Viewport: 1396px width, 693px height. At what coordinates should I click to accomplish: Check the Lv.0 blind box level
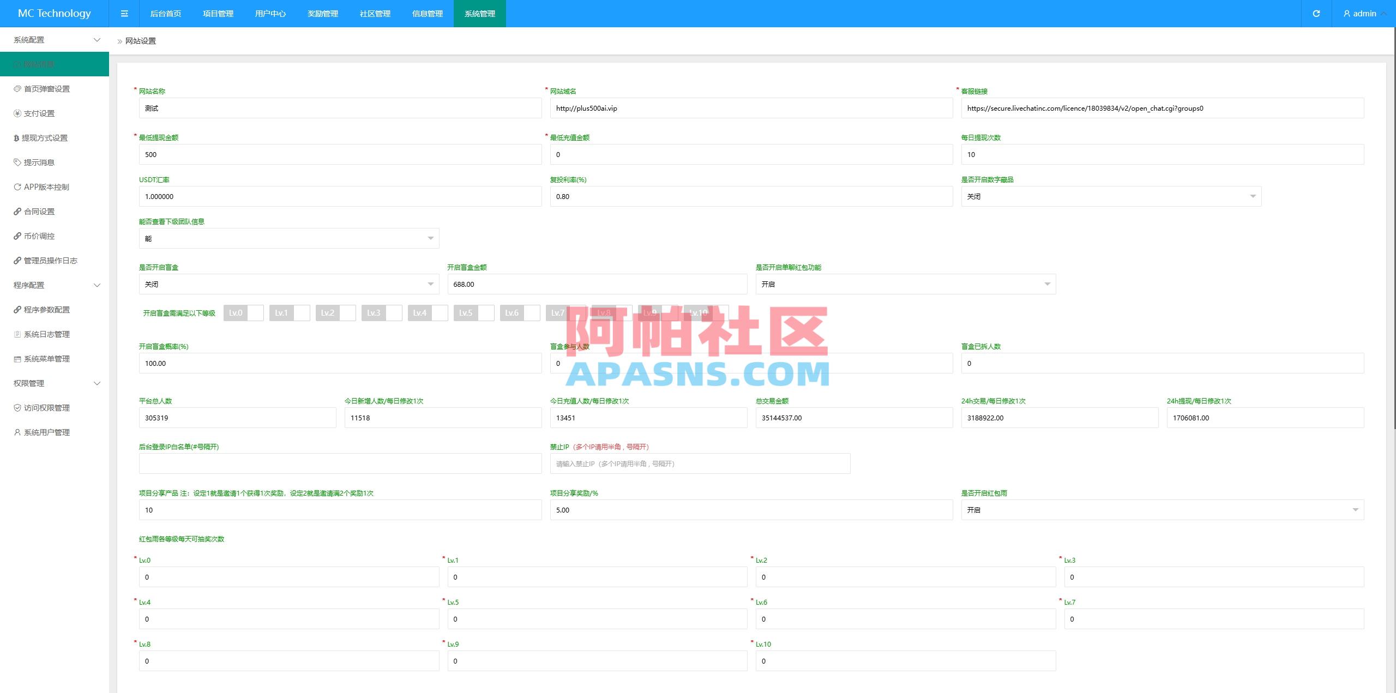coord(254,312)
